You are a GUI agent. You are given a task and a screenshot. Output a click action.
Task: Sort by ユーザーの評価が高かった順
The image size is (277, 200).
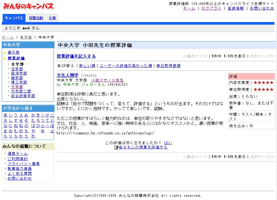126,66
